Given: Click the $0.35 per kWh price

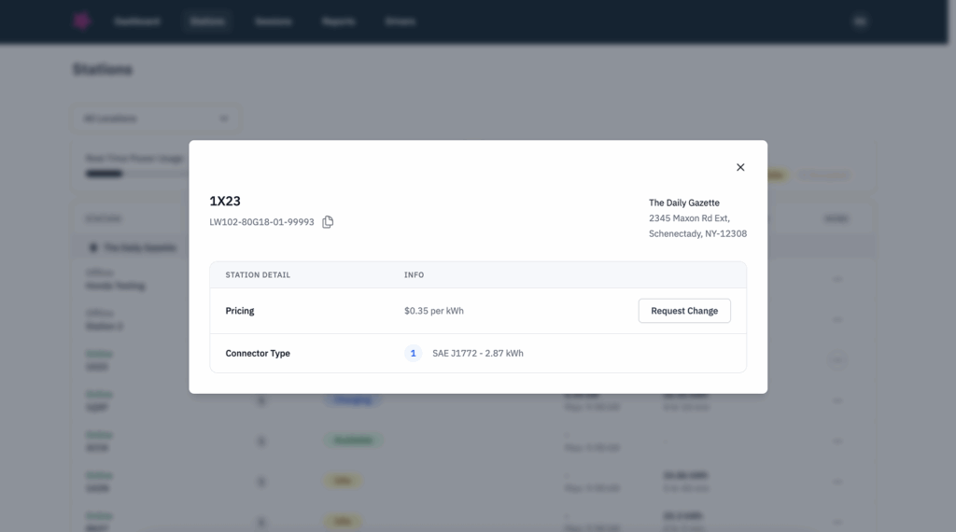Looking at the screenshot, I should [433, 311].
